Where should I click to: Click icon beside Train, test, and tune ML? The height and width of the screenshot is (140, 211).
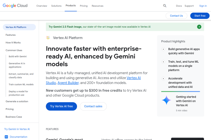(164, 61)
